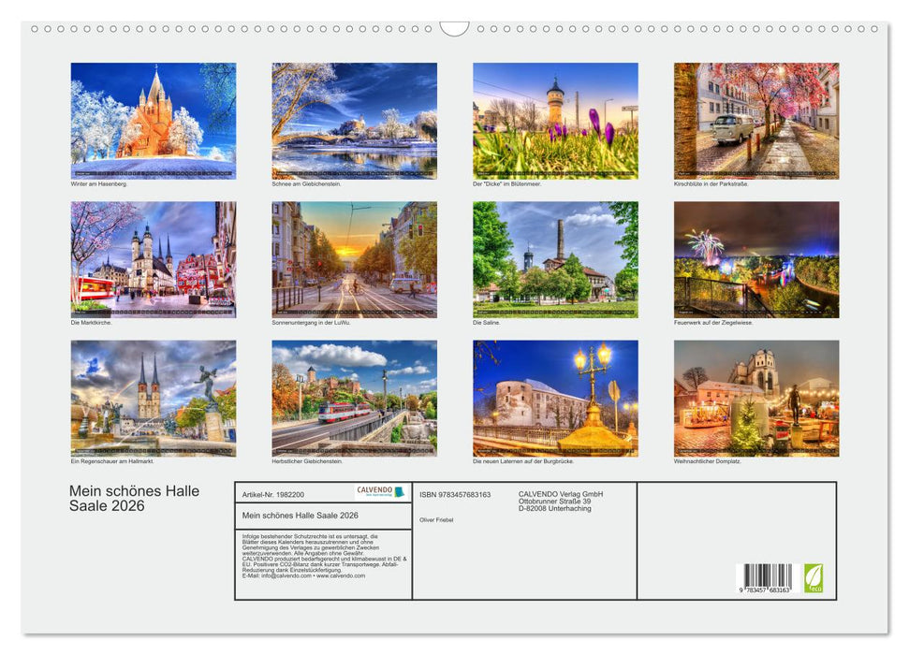The image size is (909, 655).
Task: Open the Winter am Hasenberg photo
Action: [153, 117]
